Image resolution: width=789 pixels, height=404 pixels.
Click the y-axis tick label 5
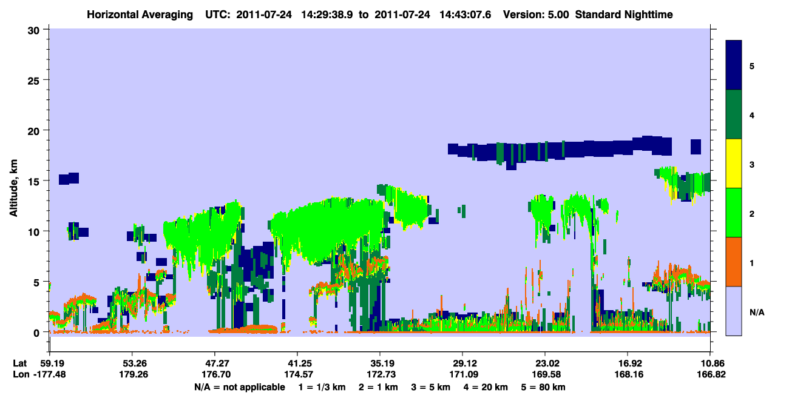(38, 282)
